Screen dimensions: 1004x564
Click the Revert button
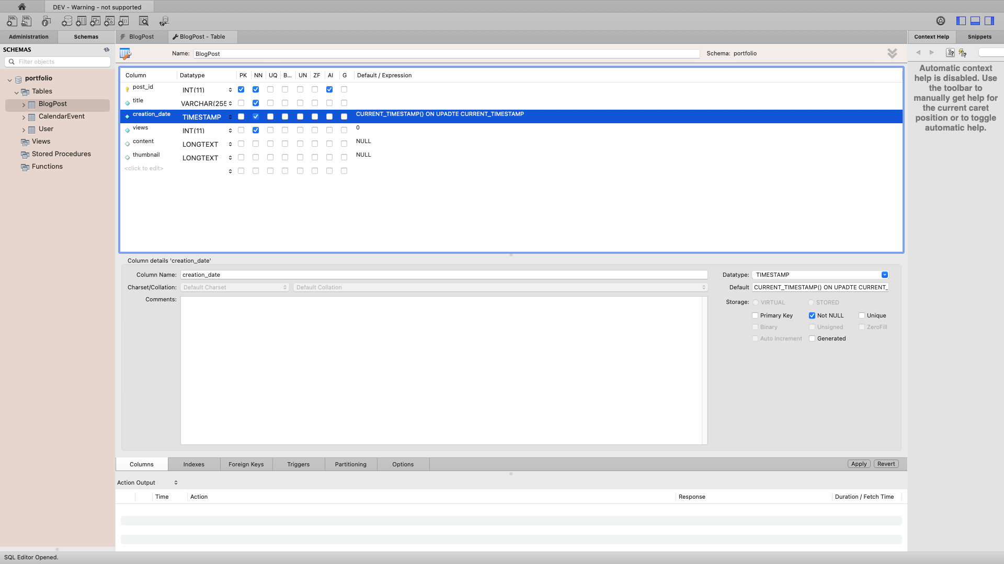pyautogui.click(x=886, y=464)
